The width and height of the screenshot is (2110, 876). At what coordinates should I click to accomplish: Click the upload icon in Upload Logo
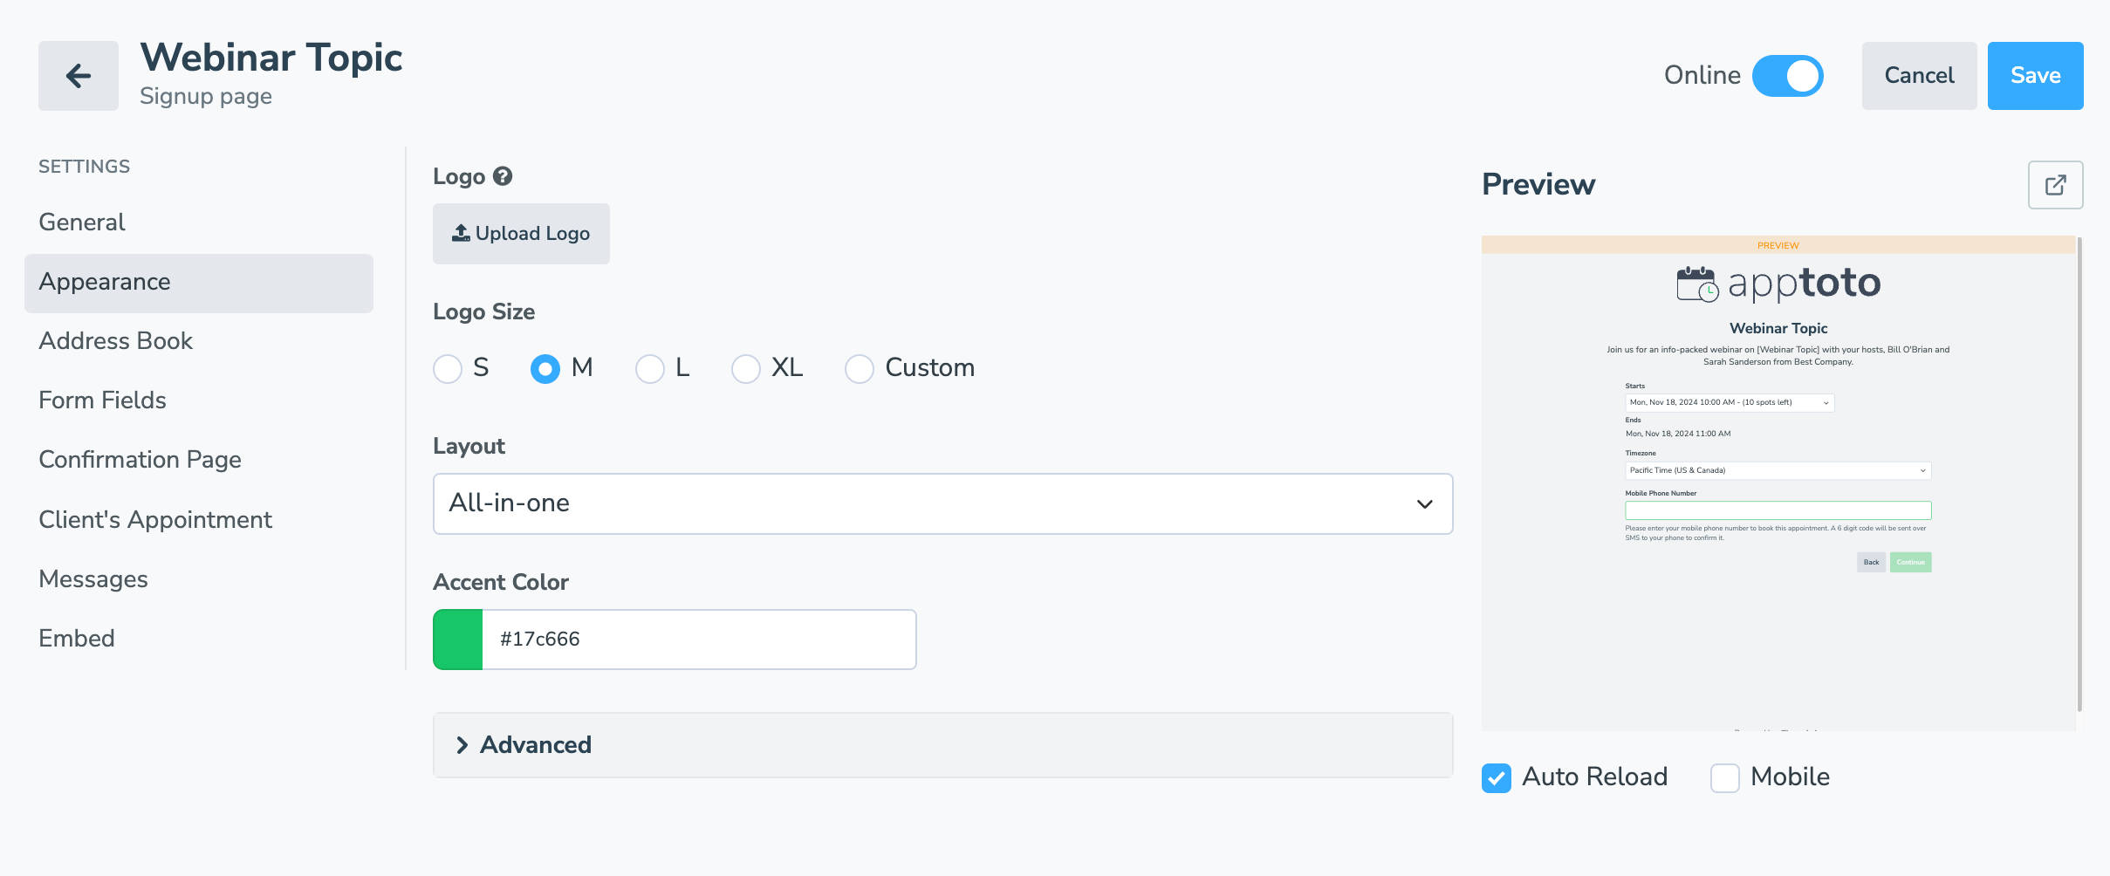point(461,233)
